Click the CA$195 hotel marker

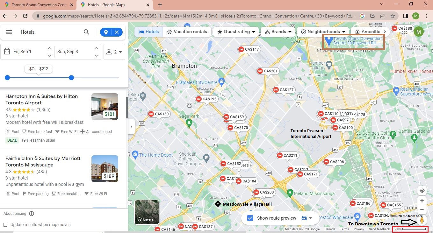(206, 99)
